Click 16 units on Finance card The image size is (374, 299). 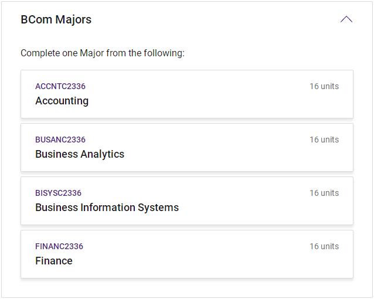click(x=324, y=246)
